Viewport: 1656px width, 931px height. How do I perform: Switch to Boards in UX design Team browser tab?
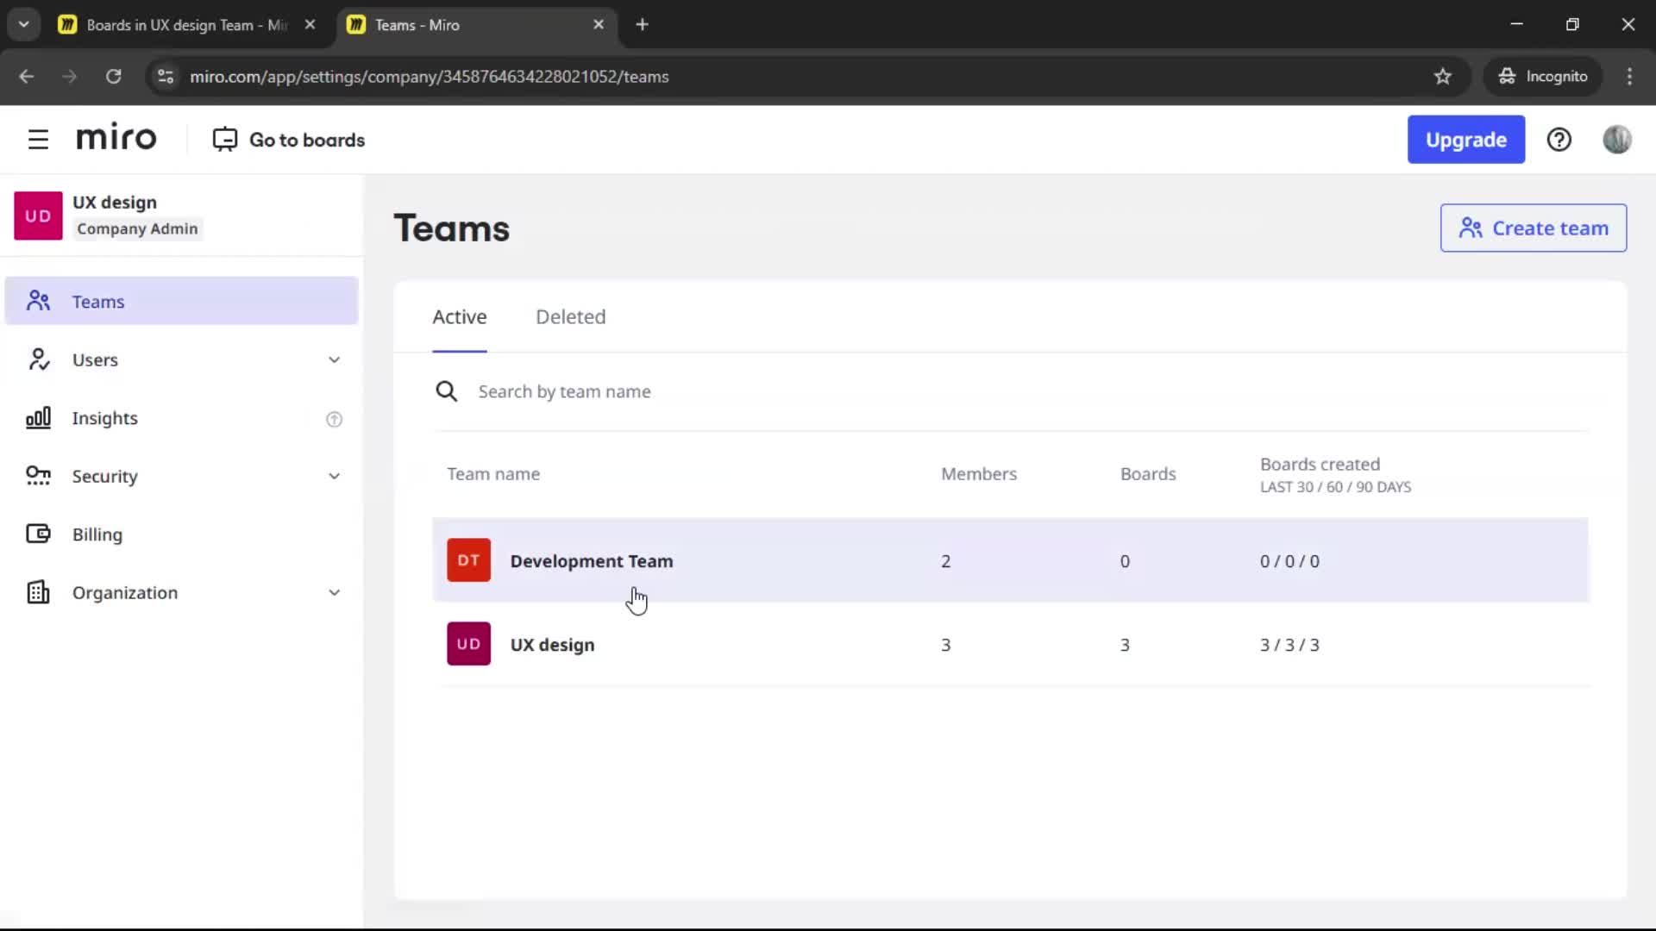click(187, 25)
